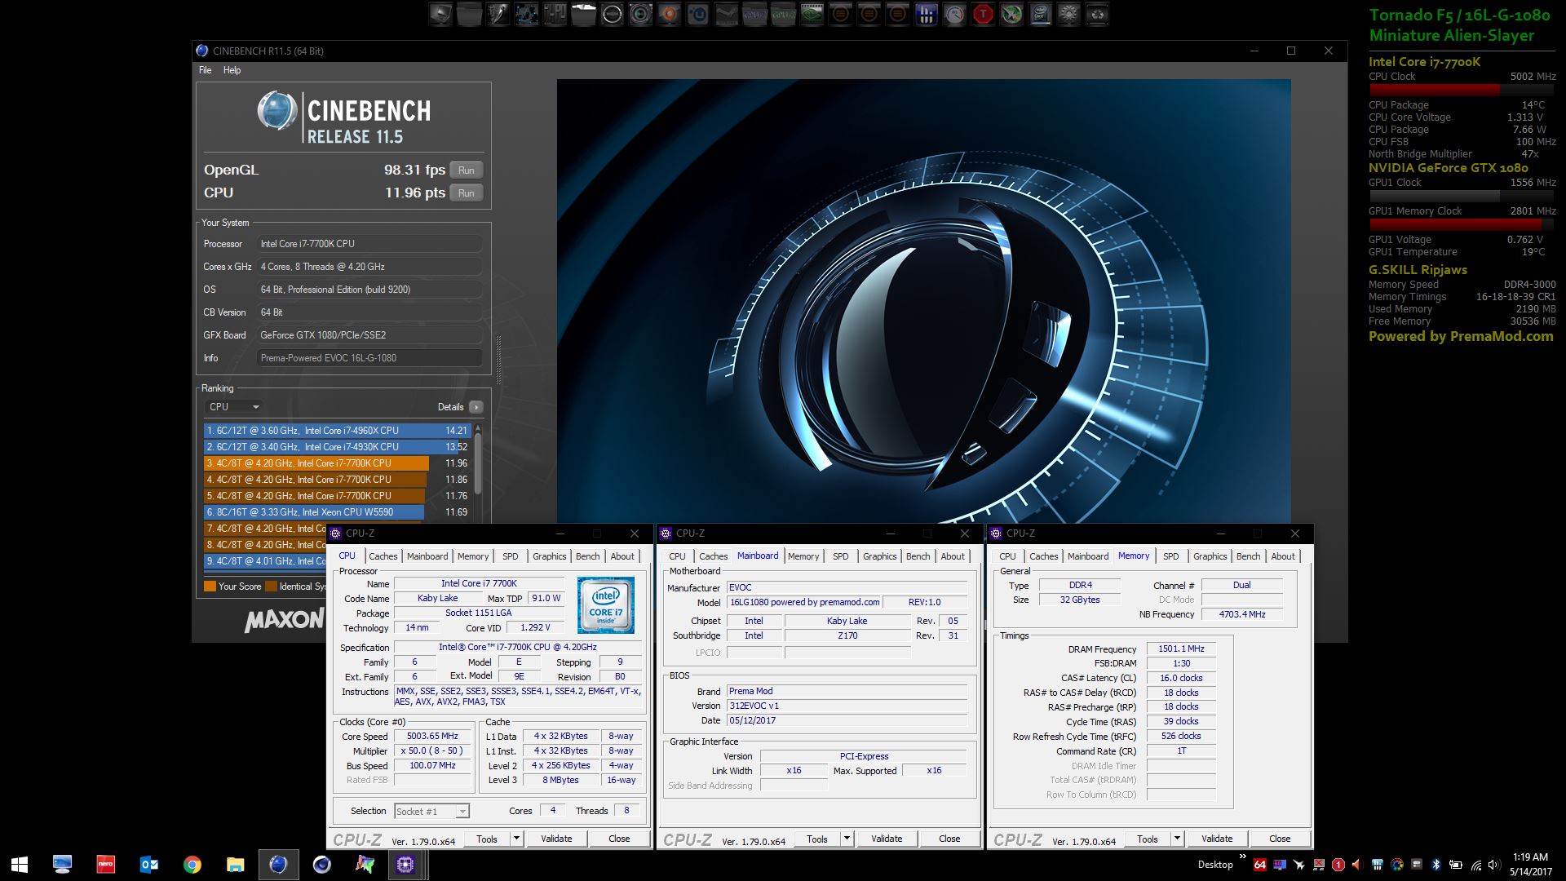
Task: Open the blue bars icon in the top dock
Action: (x=927, y=14)
